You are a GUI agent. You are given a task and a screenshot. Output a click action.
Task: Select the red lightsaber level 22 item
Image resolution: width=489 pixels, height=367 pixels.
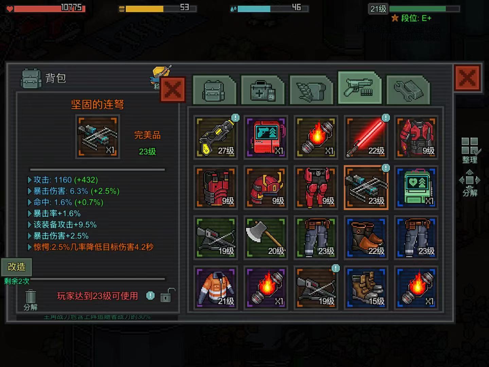click(x=366, y=137)
